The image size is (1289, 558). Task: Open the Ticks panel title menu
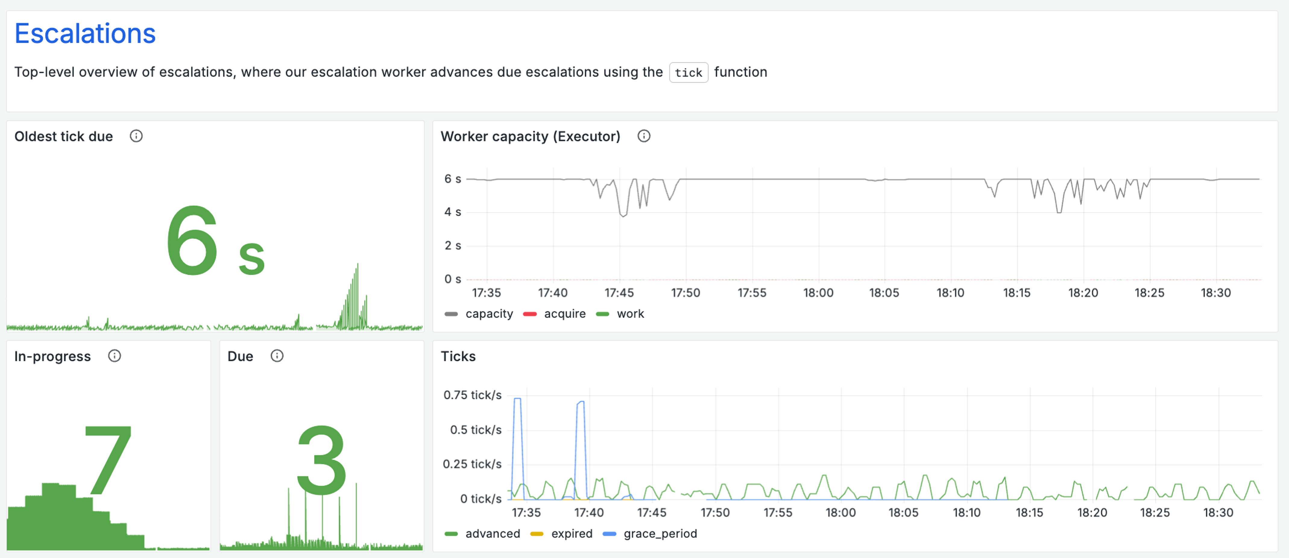458,356
